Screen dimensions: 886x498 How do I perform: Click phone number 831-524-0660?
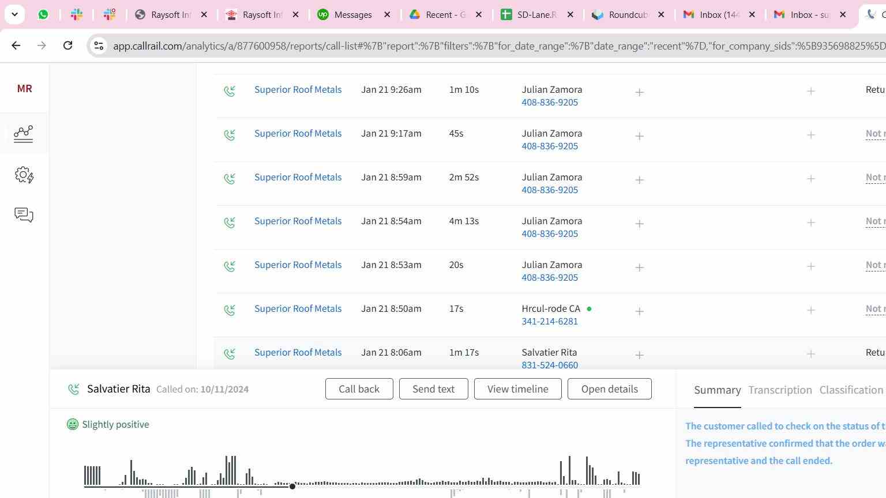pyautogui.click(x=550, y=365)
